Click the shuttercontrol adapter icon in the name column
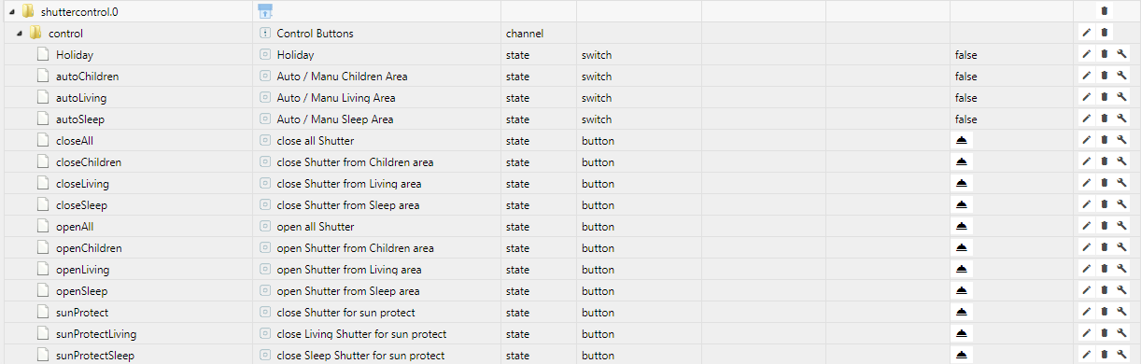This screenshot has height=364, width=1141. click(x=265, y=11)
